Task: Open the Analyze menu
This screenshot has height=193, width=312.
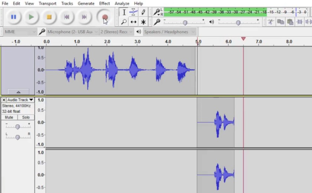Action: point(122,3)
